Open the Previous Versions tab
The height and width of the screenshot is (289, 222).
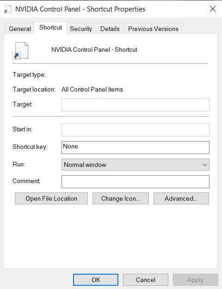(153, 29)
